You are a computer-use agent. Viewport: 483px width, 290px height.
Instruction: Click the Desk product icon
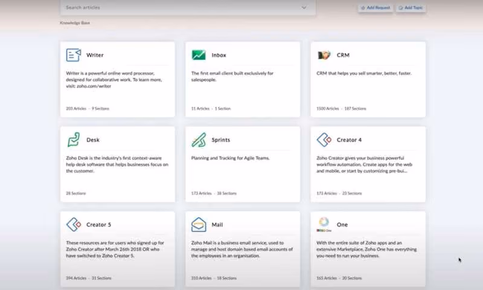click(74, 140)
